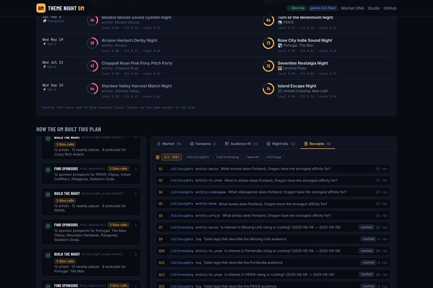The image size is (433, 288).
Task: Open the Arcane Hextech Derby Night title
Action: [x=129, y=40]
